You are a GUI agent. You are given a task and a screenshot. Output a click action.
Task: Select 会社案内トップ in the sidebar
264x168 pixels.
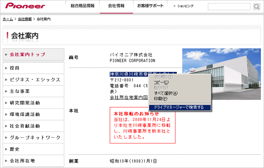click(x=33, y=54)
